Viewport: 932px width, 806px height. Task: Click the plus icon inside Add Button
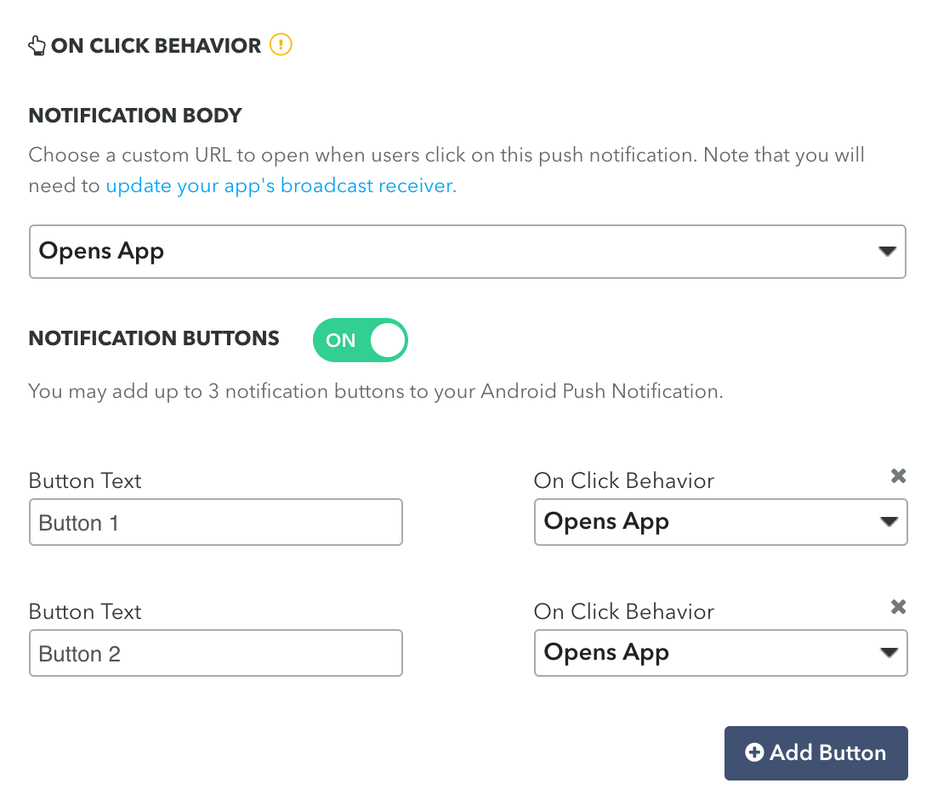[x=753, y=752]
